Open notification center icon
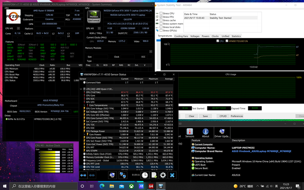This screenshot has height=190, width=304. [298, 186]
